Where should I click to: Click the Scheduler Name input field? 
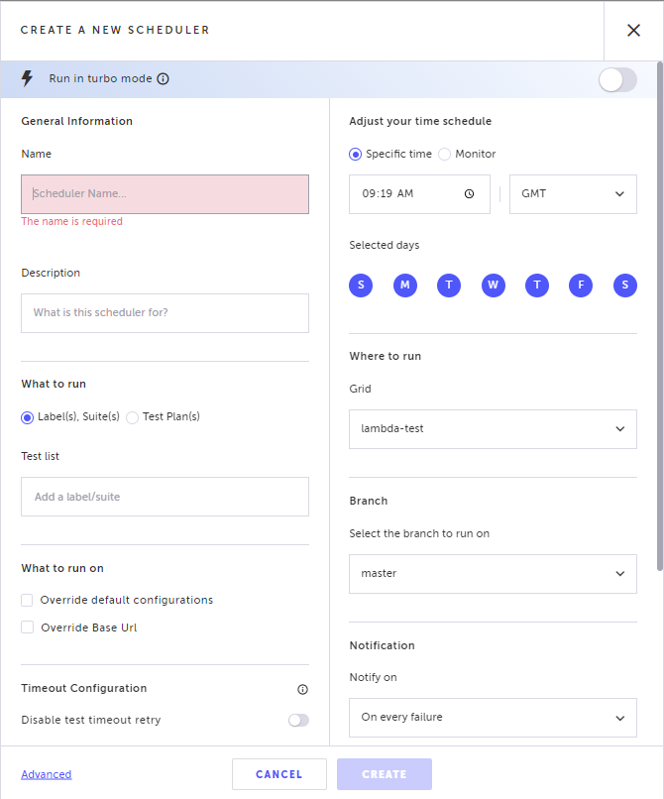pyautogui.click(x=165, y=194)
